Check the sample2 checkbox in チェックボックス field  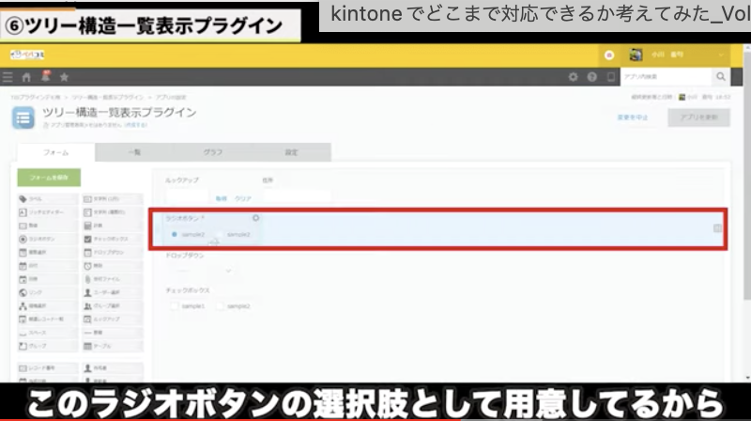(x=220, y=306)
